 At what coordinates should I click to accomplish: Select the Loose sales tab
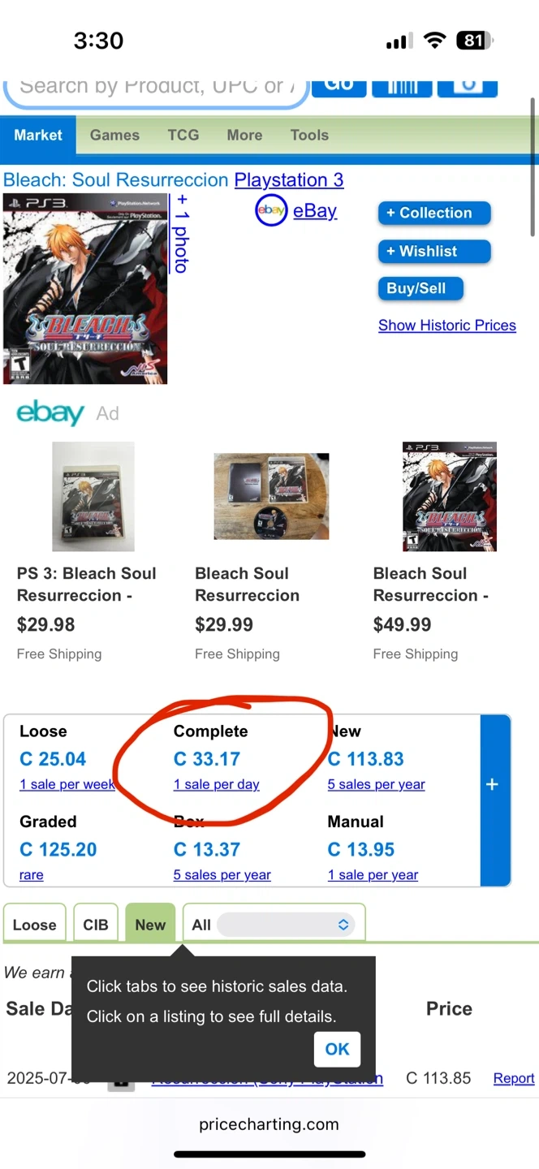pos(35,925)
